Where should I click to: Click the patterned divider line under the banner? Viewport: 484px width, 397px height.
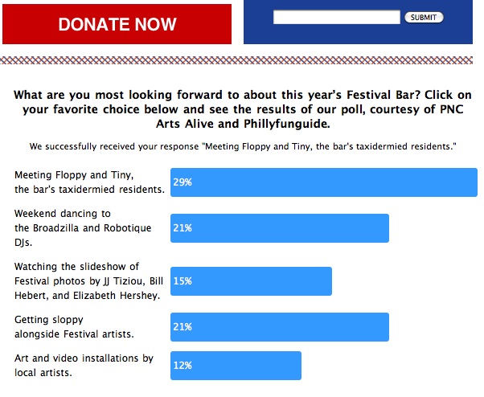tap(241, 60)
